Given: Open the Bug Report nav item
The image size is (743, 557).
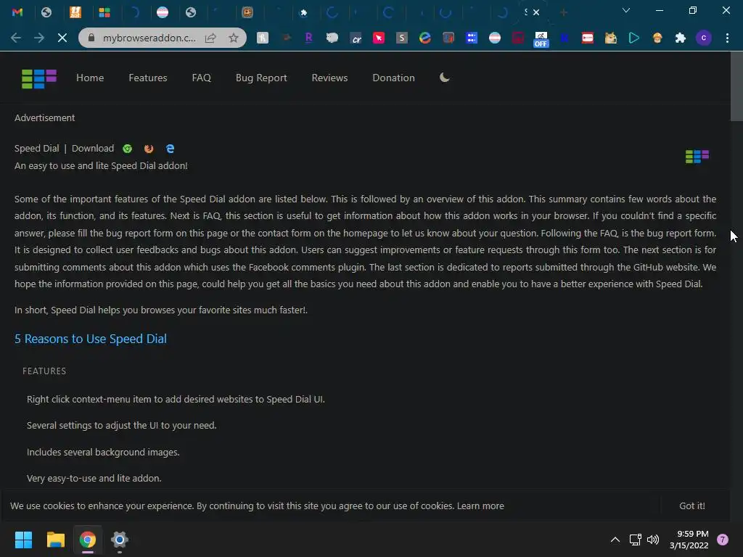Looking at the screenshot, I should [261, 78].
